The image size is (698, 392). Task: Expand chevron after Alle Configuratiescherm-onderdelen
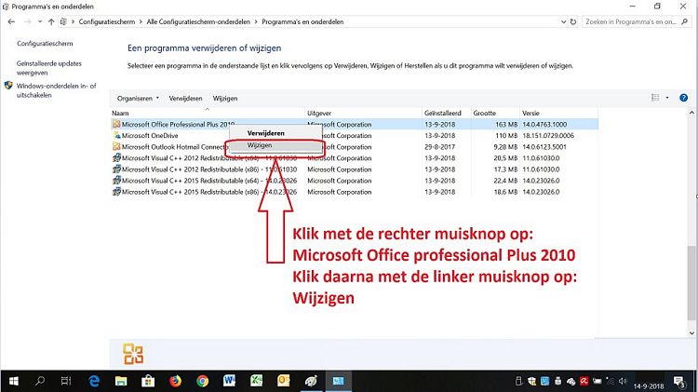pos(256,21)
